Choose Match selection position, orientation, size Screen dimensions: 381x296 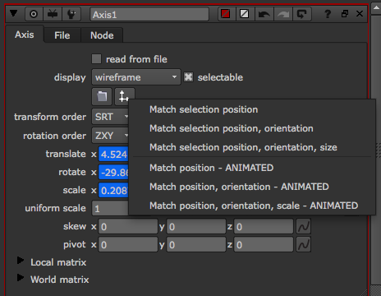(x=243, y=147)
